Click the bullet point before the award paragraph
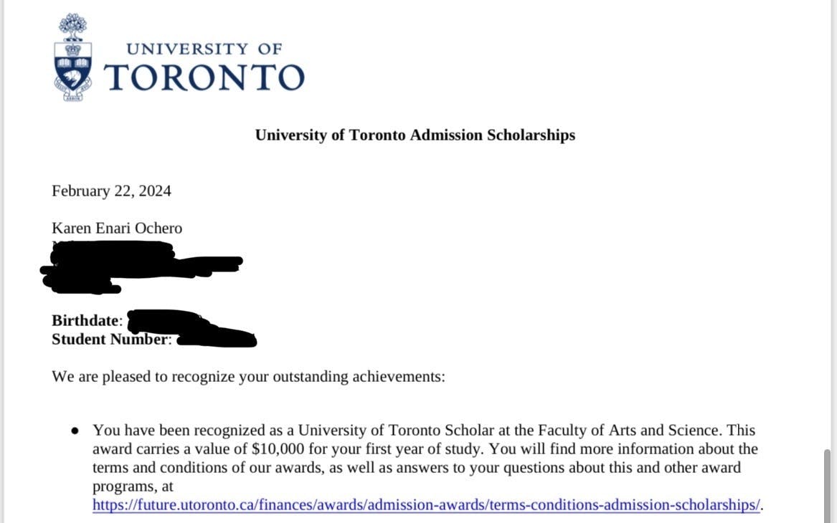This screenshot has width=837, height=523. click(x=75, y=431)
